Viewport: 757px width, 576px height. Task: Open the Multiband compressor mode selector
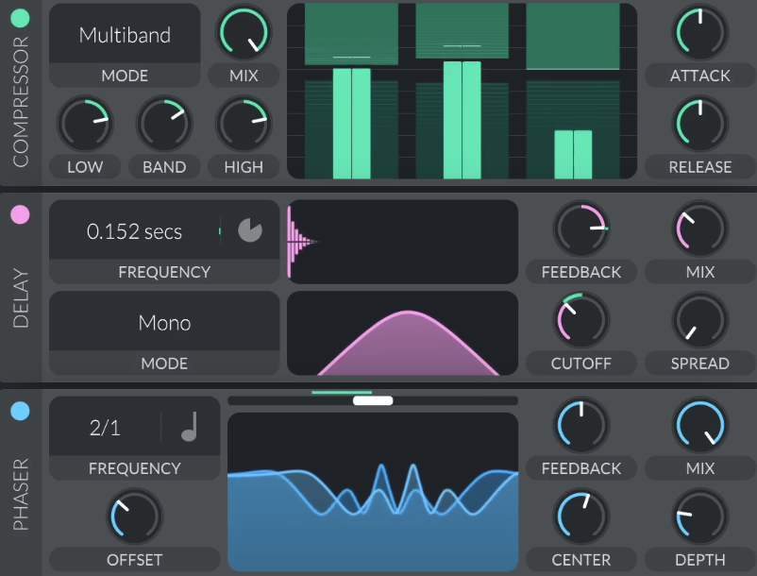tap(125, 35)
